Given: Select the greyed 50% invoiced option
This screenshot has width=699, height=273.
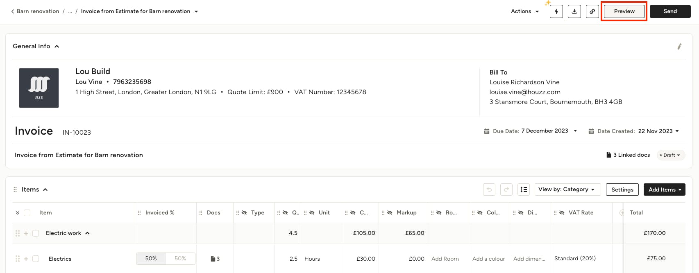Looking at the screenshot, I should [x=180, y=259].
